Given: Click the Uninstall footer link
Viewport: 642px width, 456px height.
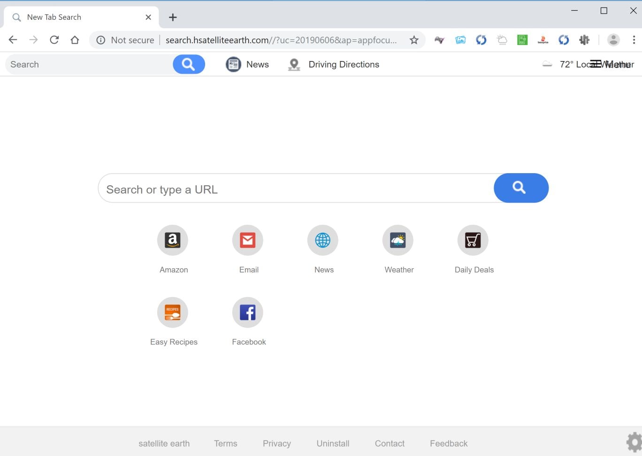Looking at the screenshot, I should tap(333, 443).
